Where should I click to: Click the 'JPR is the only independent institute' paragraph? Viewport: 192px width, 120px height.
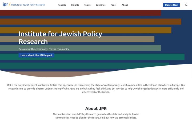[x=96, y=89]
